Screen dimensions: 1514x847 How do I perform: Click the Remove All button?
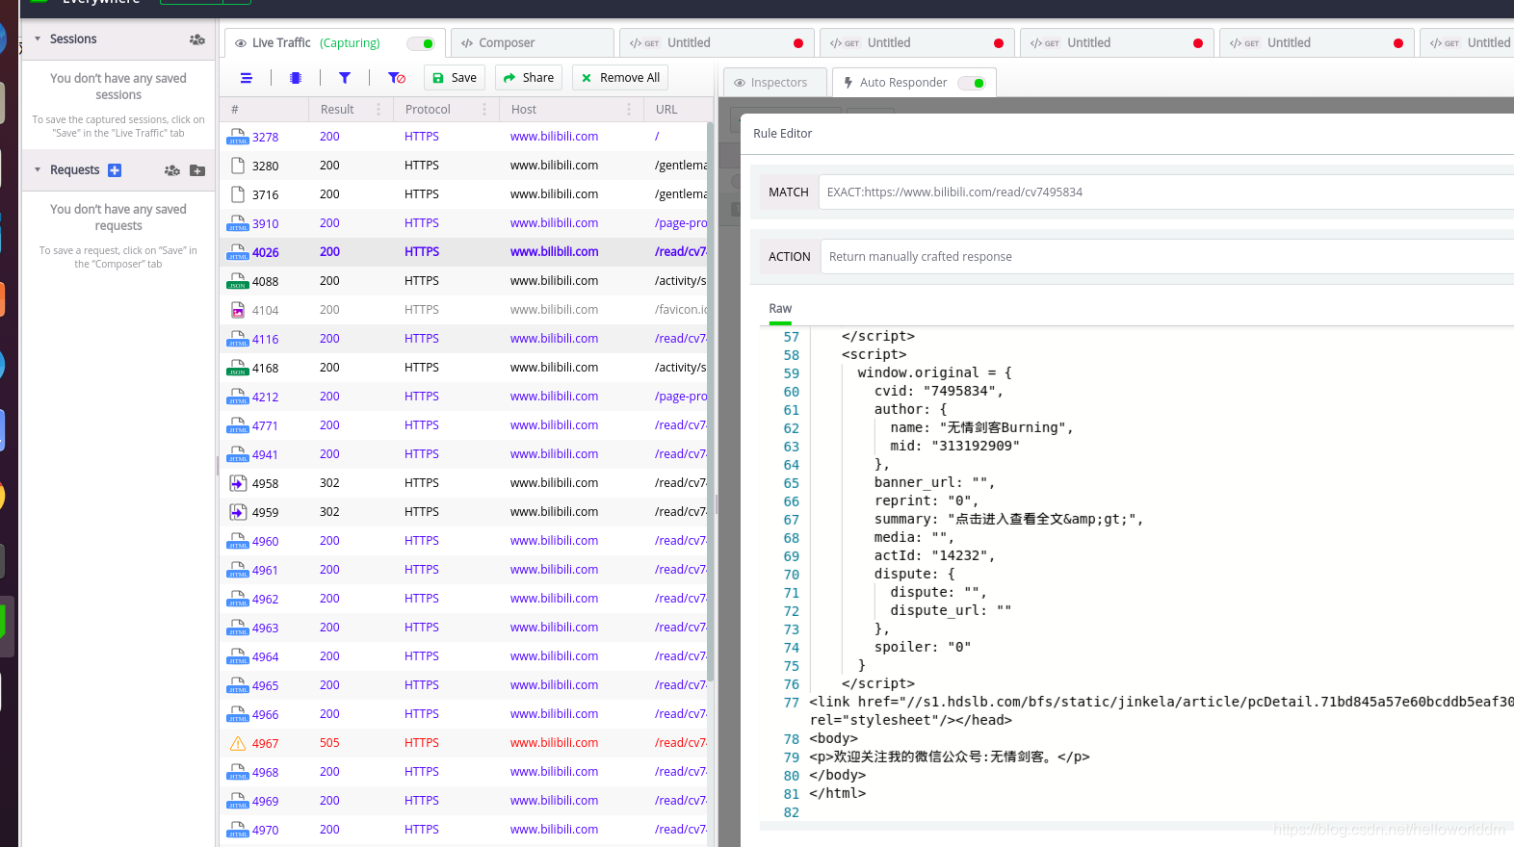(x=620, y=78)
